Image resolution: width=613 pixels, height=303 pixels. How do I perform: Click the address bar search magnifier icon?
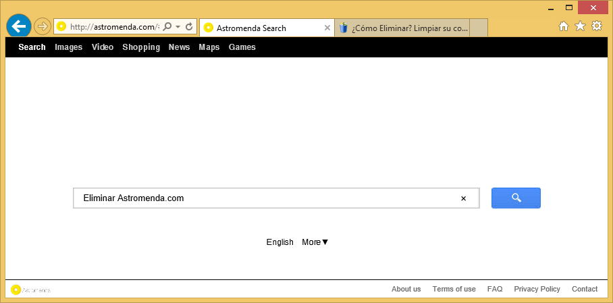coord(167,26)
